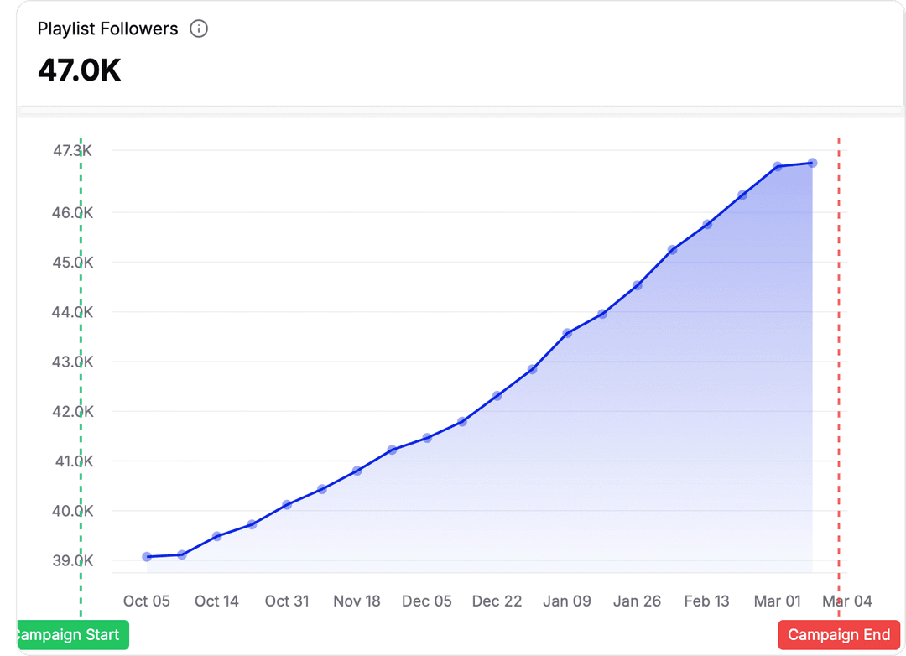
Task: Click the Playlist Followers title text
Action: pyautogui.click(x=106, y=28)
